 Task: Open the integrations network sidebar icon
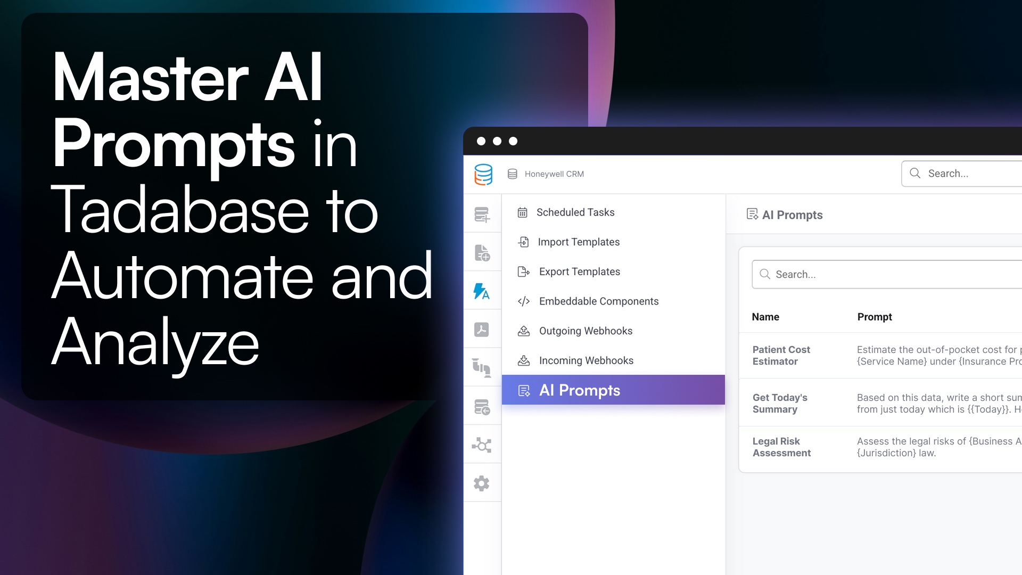click(x=482, y=445)
